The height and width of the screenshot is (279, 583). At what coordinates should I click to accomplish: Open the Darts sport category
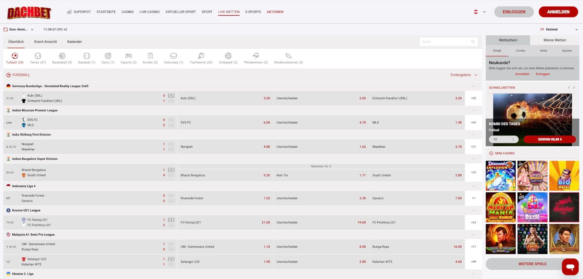[x=108, y=56]
